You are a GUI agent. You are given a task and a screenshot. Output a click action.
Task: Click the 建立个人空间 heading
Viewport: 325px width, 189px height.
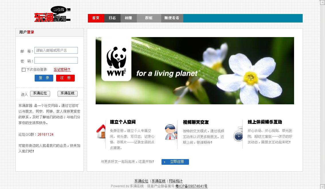click(x=123, y=122)
